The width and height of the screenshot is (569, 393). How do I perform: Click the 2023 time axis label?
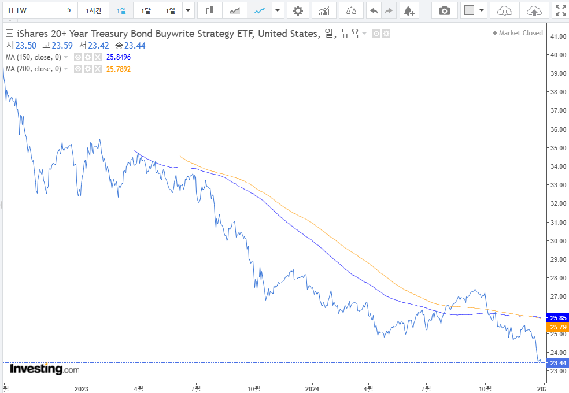point(82,389)
